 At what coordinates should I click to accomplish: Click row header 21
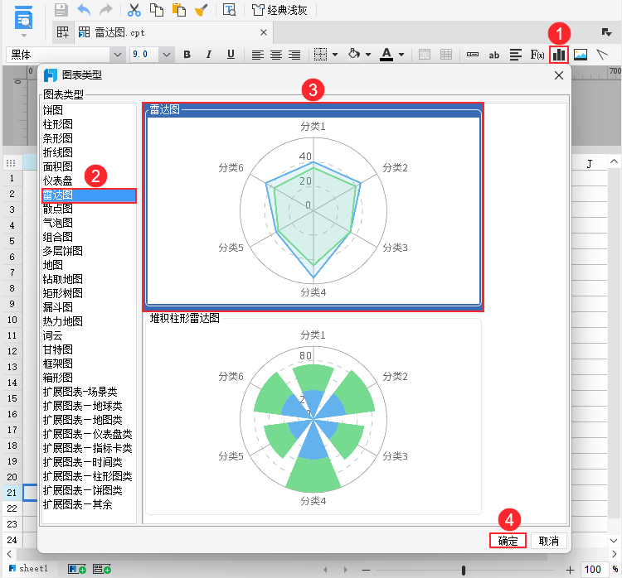coord(12,493)
